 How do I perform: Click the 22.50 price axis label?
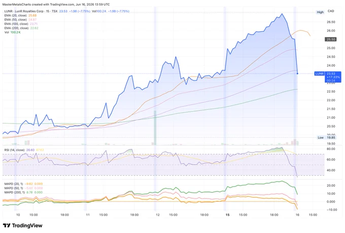331,92
